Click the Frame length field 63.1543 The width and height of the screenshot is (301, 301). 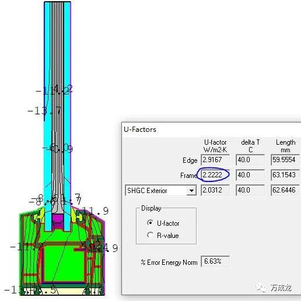[x=285, y=175]
